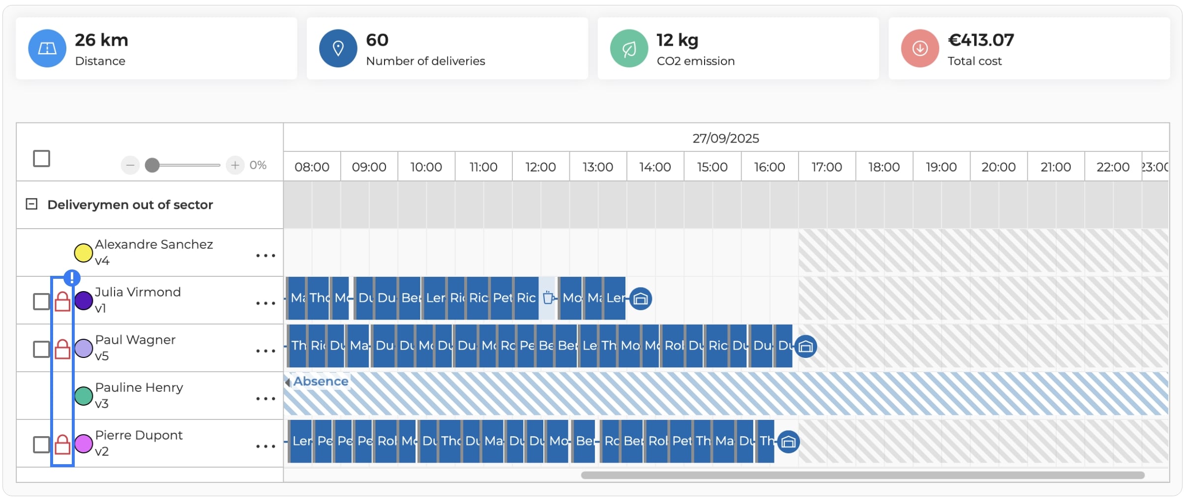Click the lock icon for Julia Virmond
Screen dimensions: 1185x503
click(62, 301)
